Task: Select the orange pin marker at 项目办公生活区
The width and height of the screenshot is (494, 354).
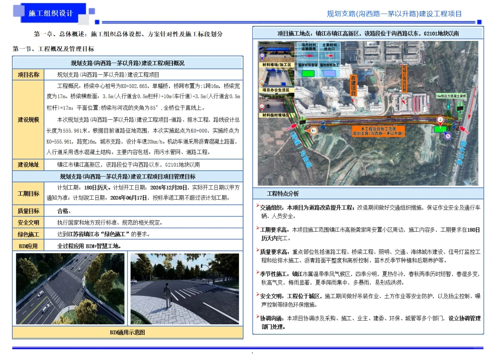Action: pyautogui.click(x=262, y=82)
